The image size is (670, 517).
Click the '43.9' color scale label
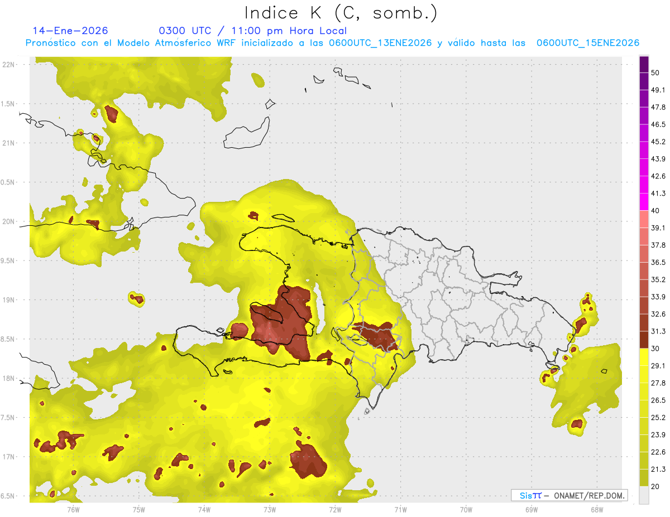pyautogui.click(x=658, y=159)
